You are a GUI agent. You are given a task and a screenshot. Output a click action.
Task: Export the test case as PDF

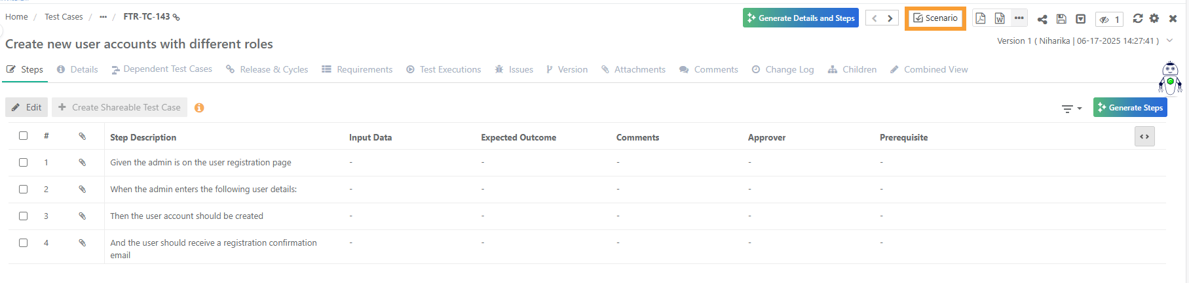[x=980, y=18]
